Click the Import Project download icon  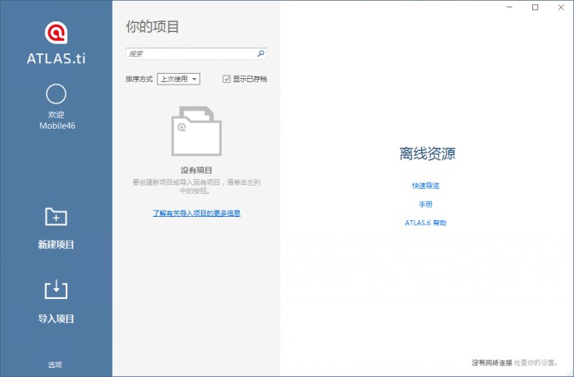56,290
